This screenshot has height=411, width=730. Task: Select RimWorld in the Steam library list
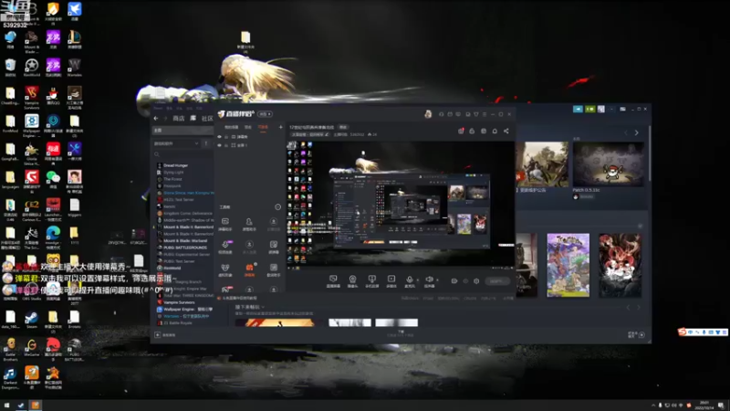(172, 268)
